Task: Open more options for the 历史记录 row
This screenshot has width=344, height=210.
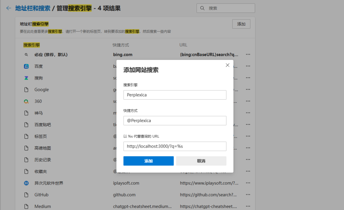Action: pos(248,159)
